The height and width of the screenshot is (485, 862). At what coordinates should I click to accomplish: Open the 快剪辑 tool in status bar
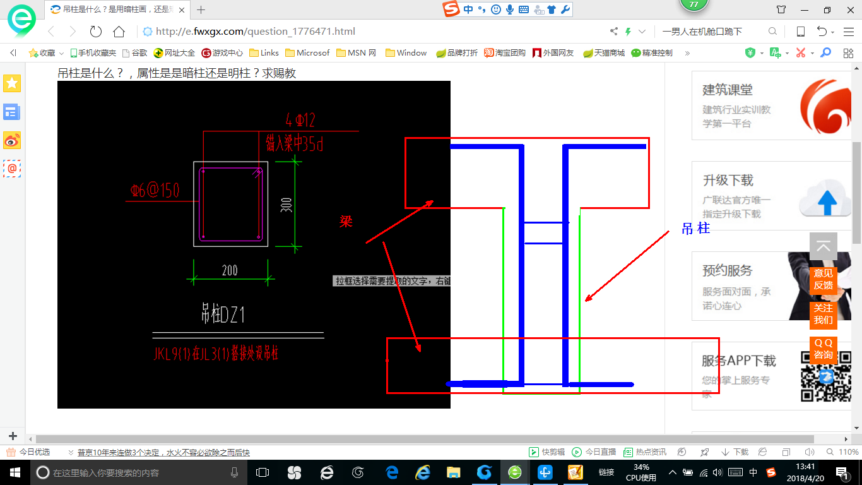(x=546, y=452)
